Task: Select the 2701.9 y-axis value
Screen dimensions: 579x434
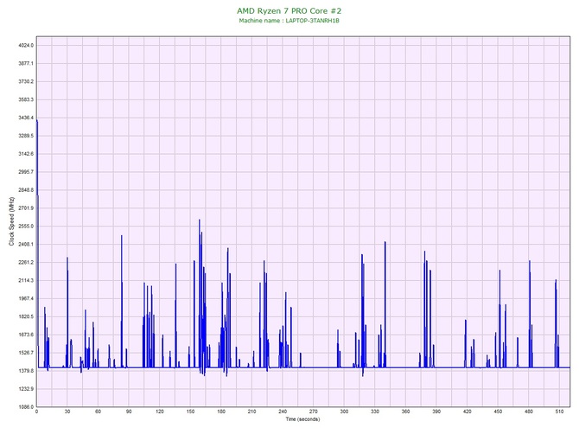Action: tap(26, 208)
